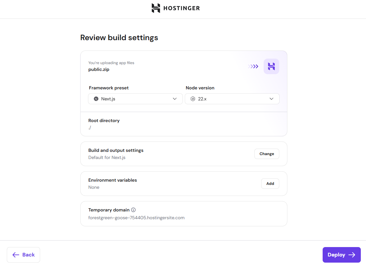The image size is (366, 272).
Task: Click the right arrow icon on Deploy
Action: coord(352,255)
